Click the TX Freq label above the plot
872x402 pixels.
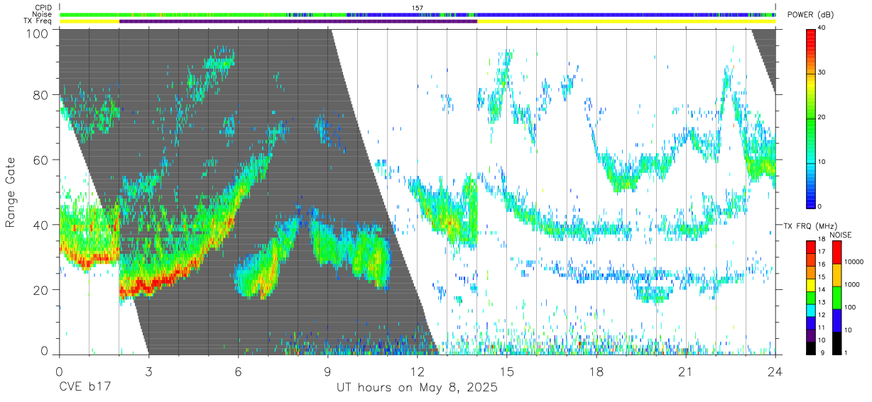click(x=38, y=21)
